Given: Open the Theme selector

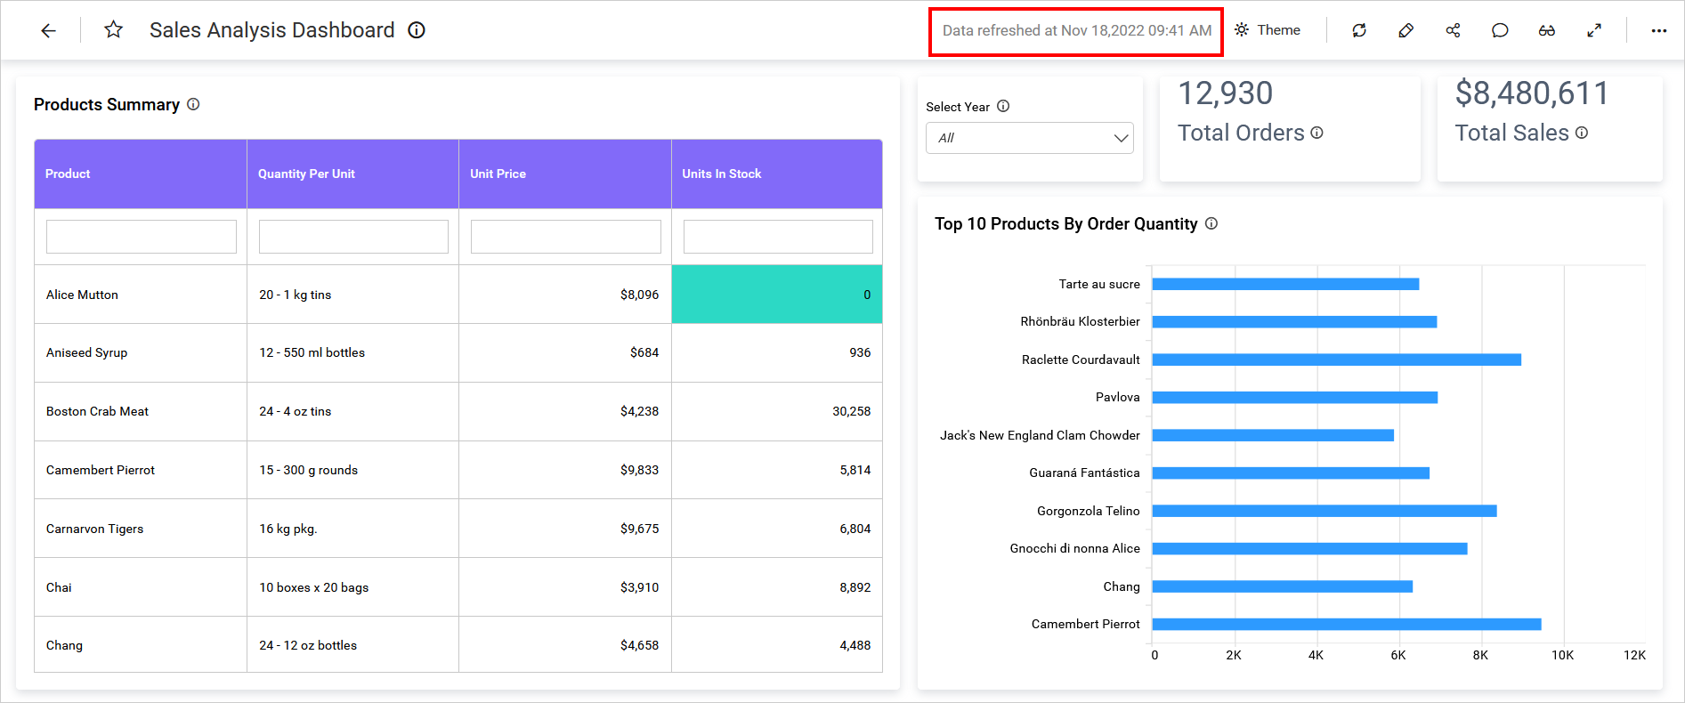Looking at the screenshot, I should coord(1268,30).
